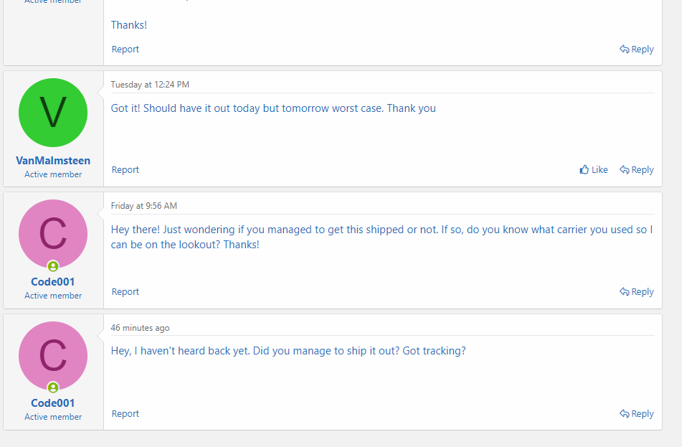The height and width of the screenshot is (447, 682).
Task: Open the Code001 username on the 46 minutes ago post
Action: pos(53,403)
